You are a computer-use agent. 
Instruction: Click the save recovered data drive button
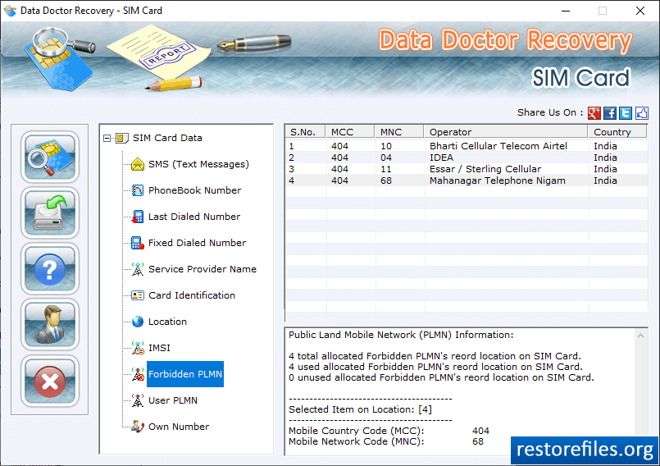50,212
